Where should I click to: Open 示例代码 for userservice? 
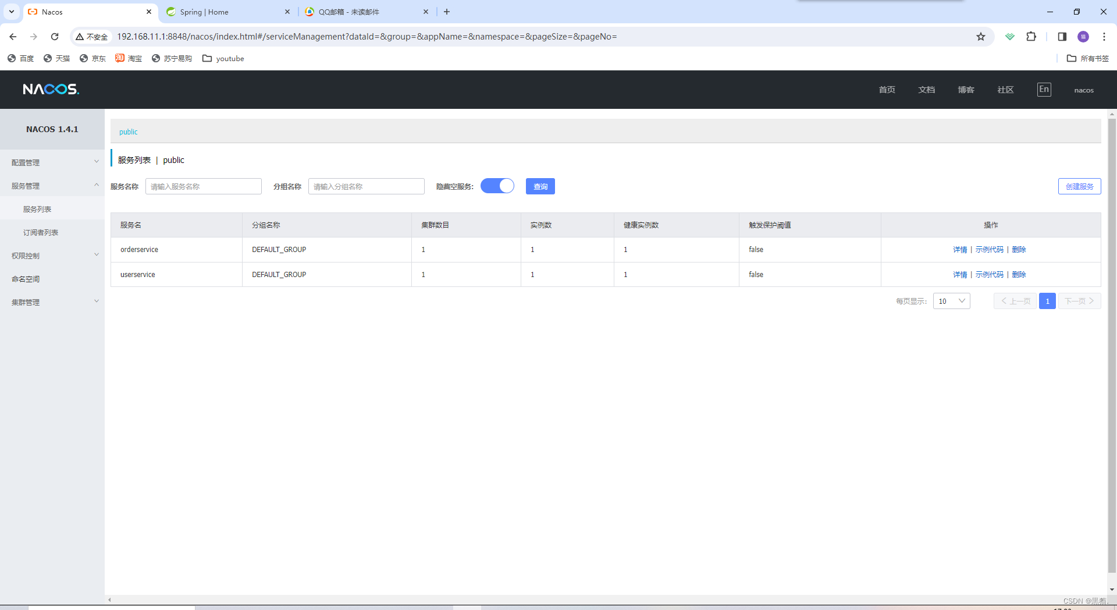(x=990, y=275)
